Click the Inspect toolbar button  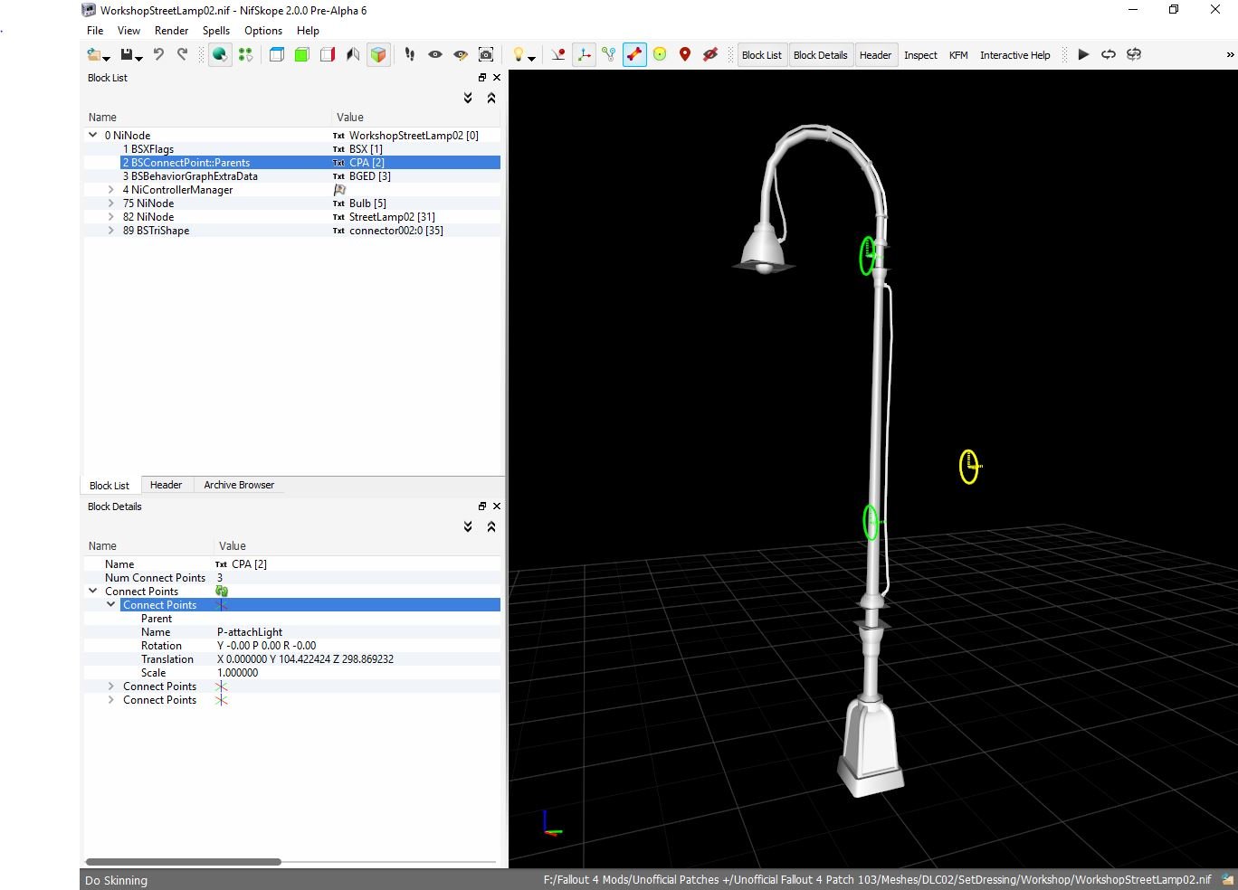920,55
